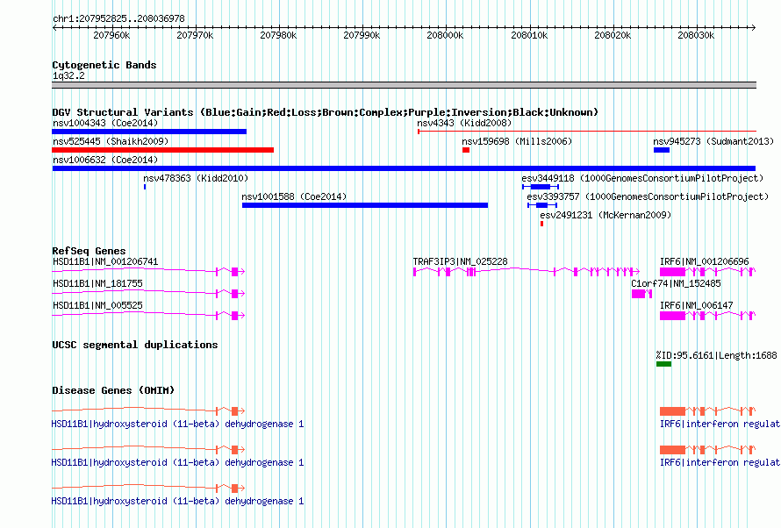Click the HSD11B1|NM_005525 transcript glyph
The image size is (781, 528).
click(x=148, y=315)
